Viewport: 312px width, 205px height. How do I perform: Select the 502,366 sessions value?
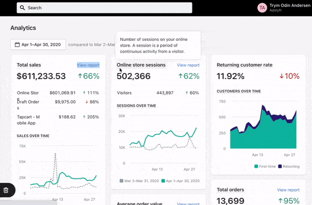click(134, 76)
